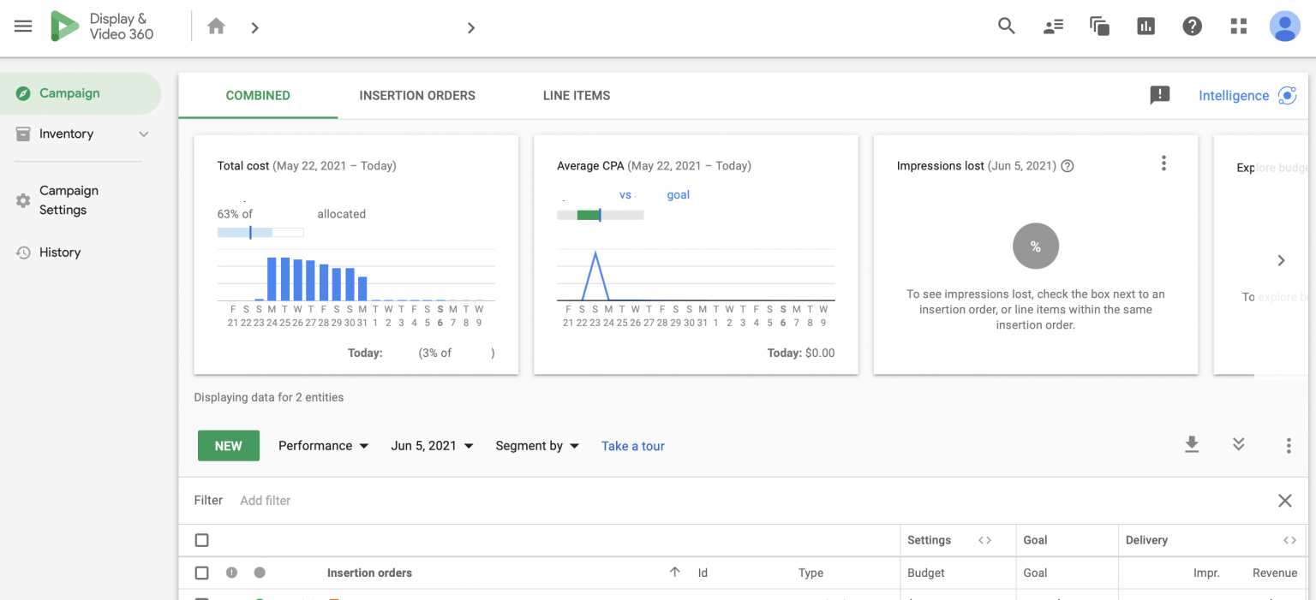Download the insertion orders table data
This screenshot has height=600, width=1316.
1191,444
